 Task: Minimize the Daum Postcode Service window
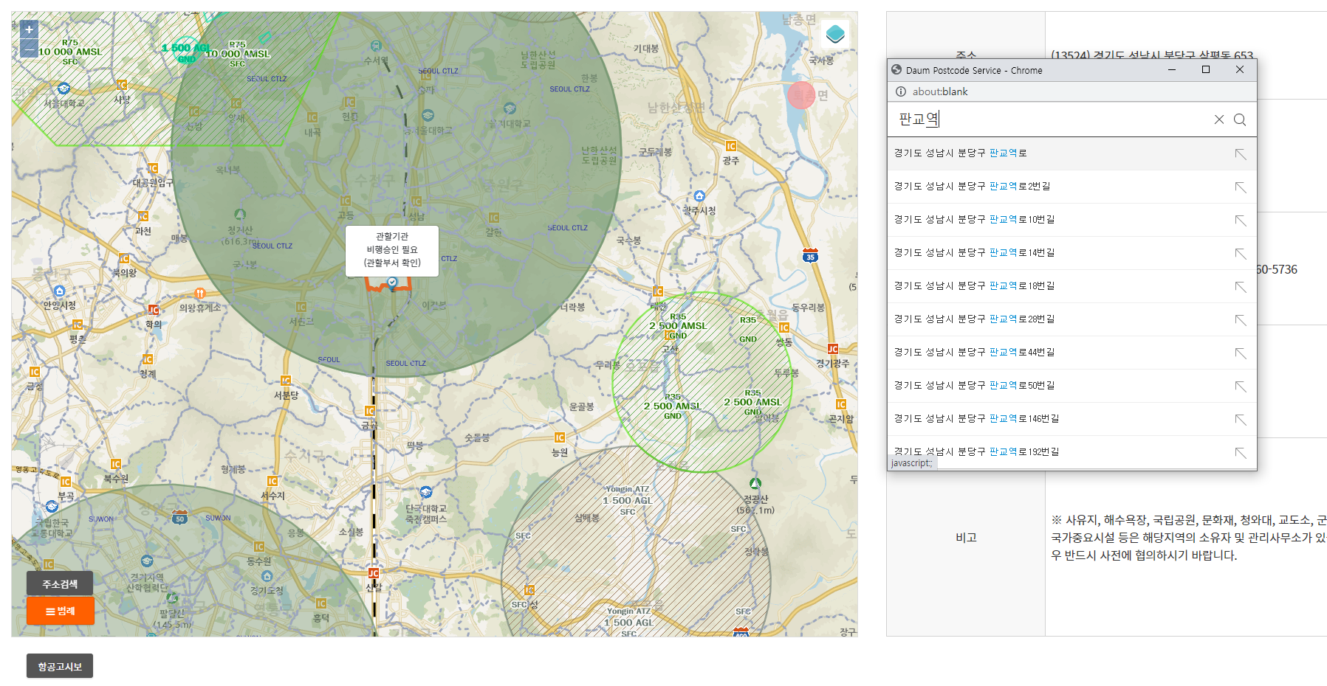(1172, 69)
